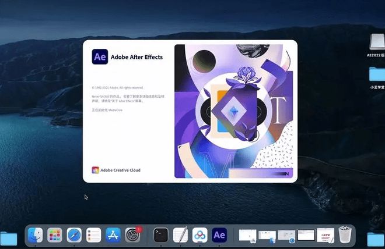Open TextEdit in the Dock
385x249 pixels.
(180, 234)
